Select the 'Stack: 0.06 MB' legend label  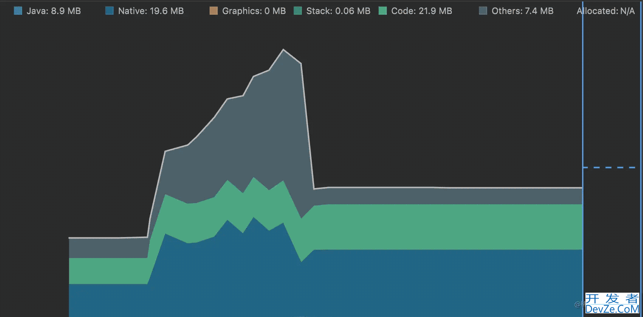(338, 11)
